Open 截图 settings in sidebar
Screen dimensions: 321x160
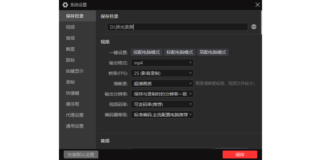(x=77, y=49)
